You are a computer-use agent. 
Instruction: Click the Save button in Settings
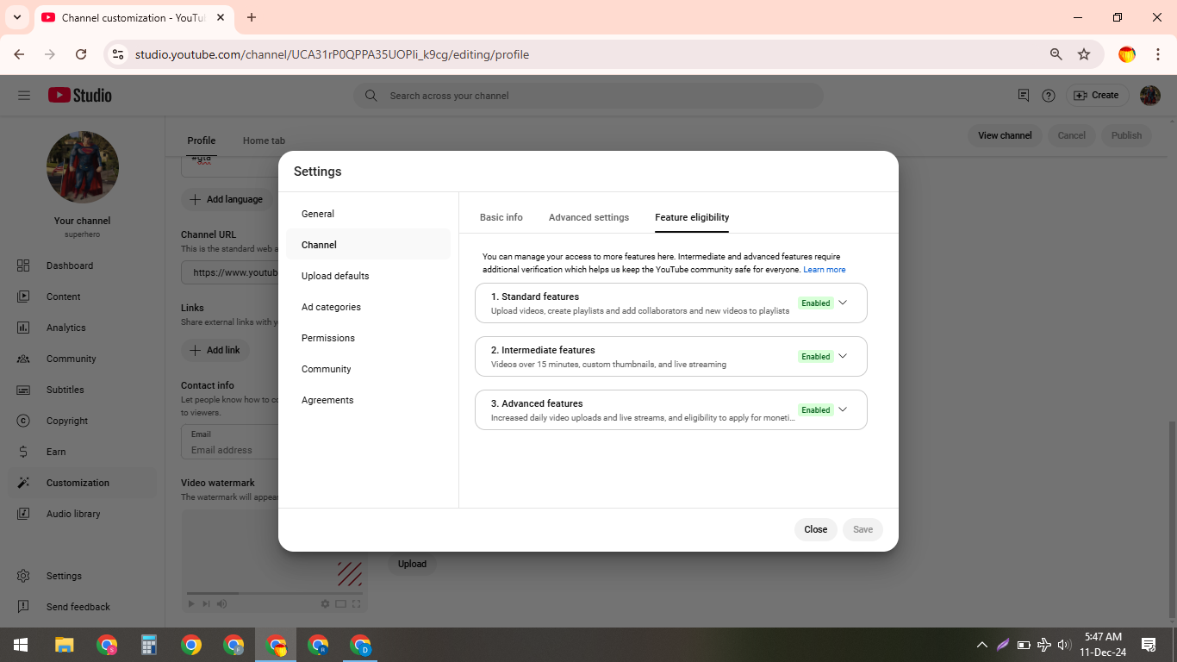[x=863, y=529]
